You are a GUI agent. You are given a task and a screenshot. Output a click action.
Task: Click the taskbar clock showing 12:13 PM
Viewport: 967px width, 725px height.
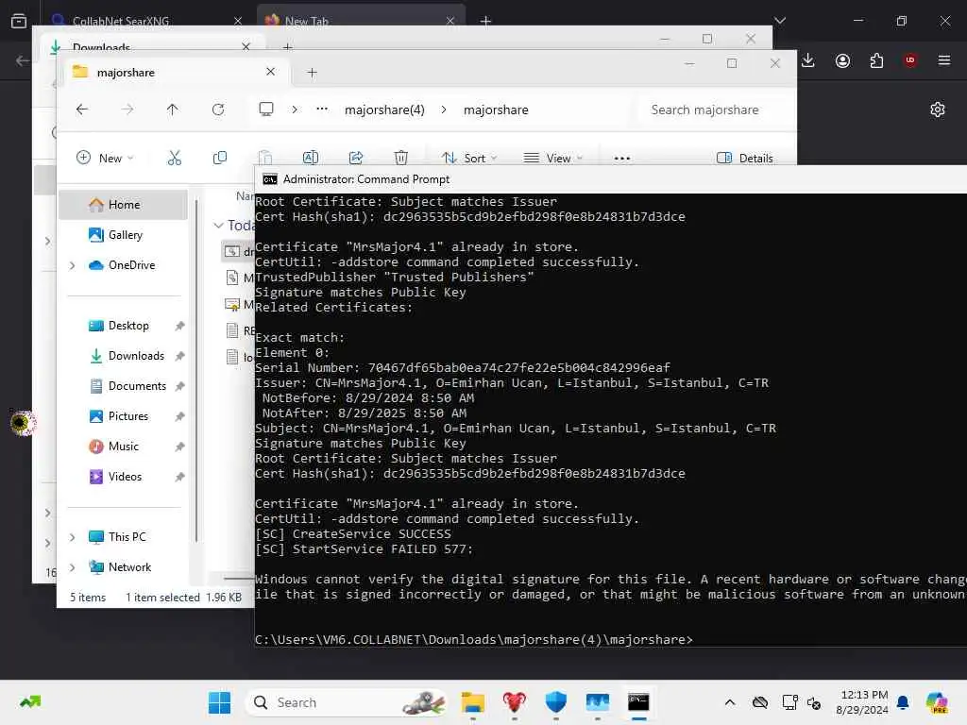click(x=862, y=702)
